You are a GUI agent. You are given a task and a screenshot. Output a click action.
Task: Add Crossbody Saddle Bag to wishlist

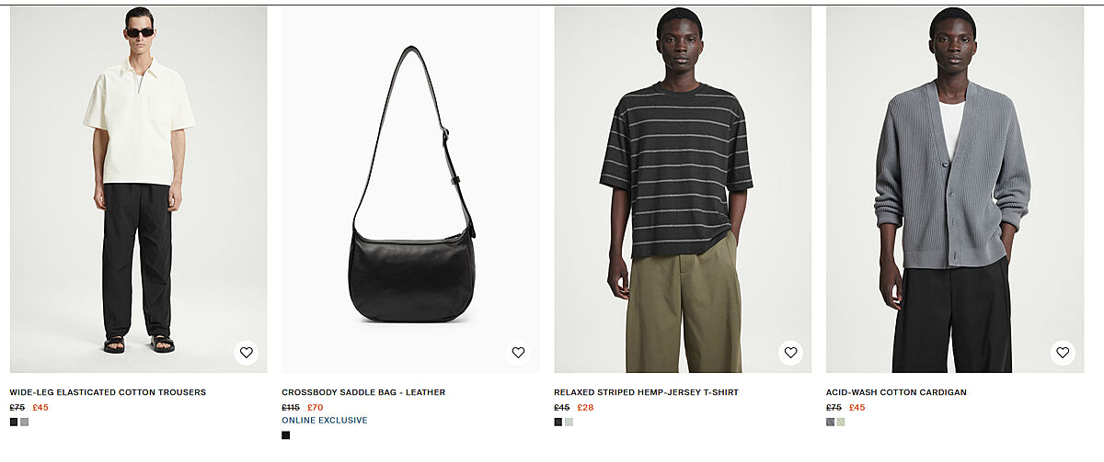tap(518, 353)
